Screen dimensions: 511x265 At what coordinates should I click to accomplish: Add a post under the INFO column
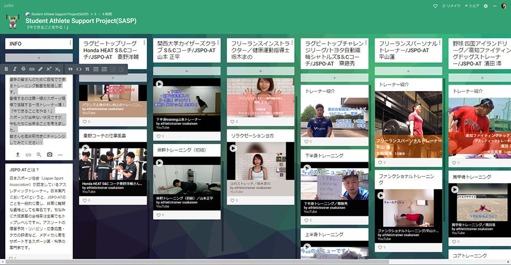(39, 58)
